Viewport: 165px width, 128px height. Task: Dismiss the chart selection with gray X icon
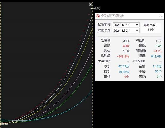pos(90,4)
